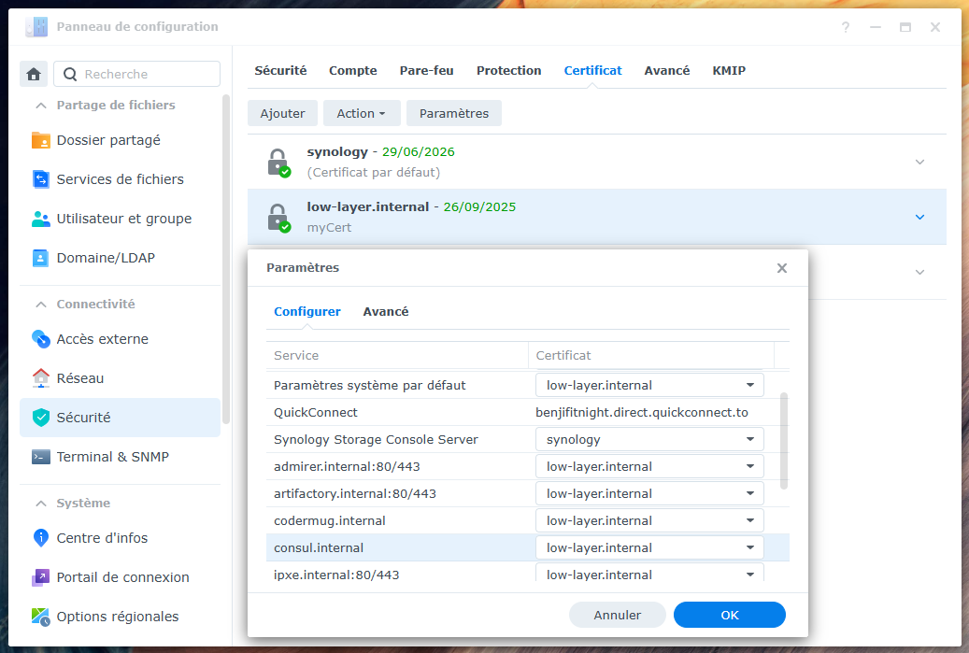Image resolution: width=969 pixels, height=653 pixels.
Task: Expand the synology certificate entry
Action: [x=920, y=162]
